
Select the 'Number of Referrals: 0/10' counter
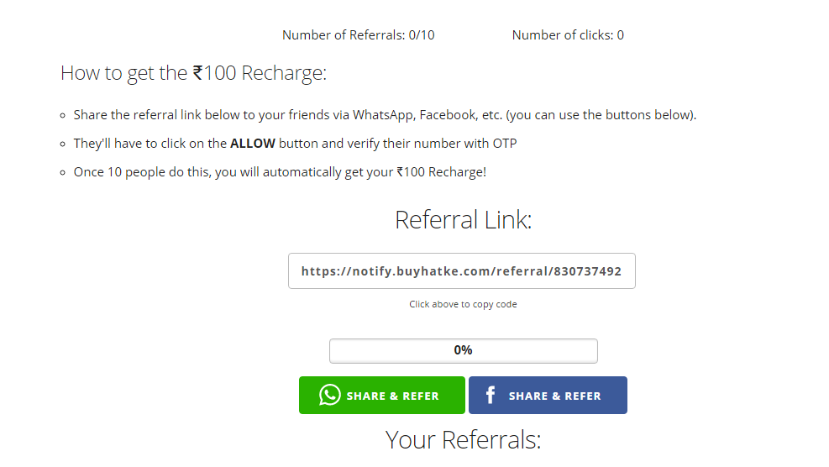point(358,35)
